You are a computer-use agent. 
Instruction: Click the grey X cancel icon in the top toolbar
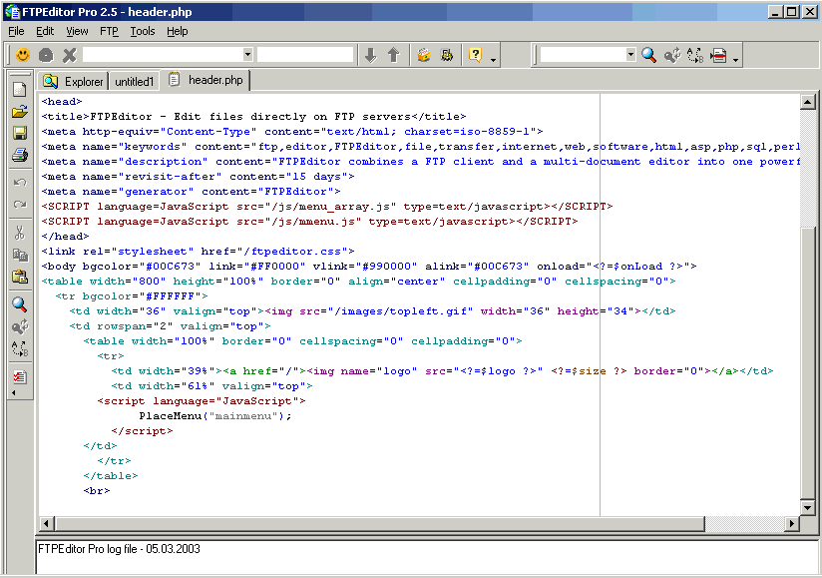click(x=69, y=55)
